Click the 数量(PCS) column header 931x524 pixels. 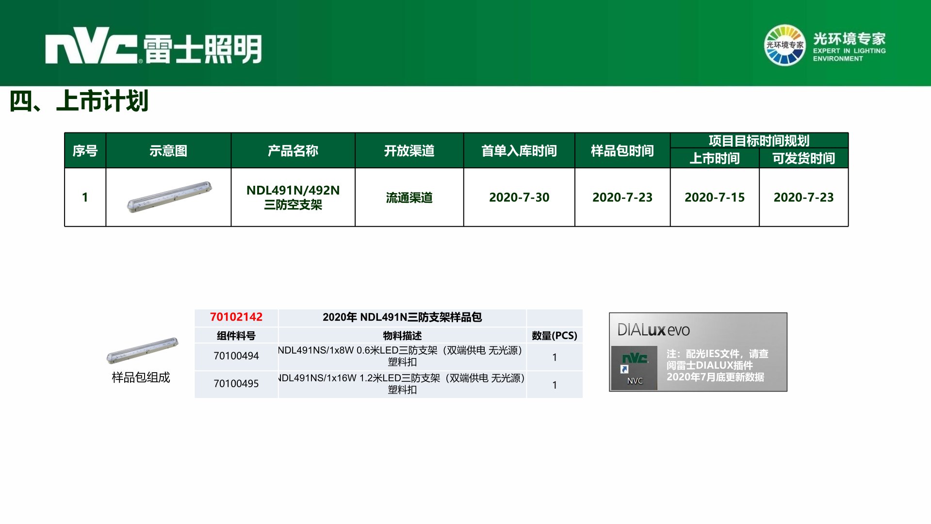pos(554,336)
